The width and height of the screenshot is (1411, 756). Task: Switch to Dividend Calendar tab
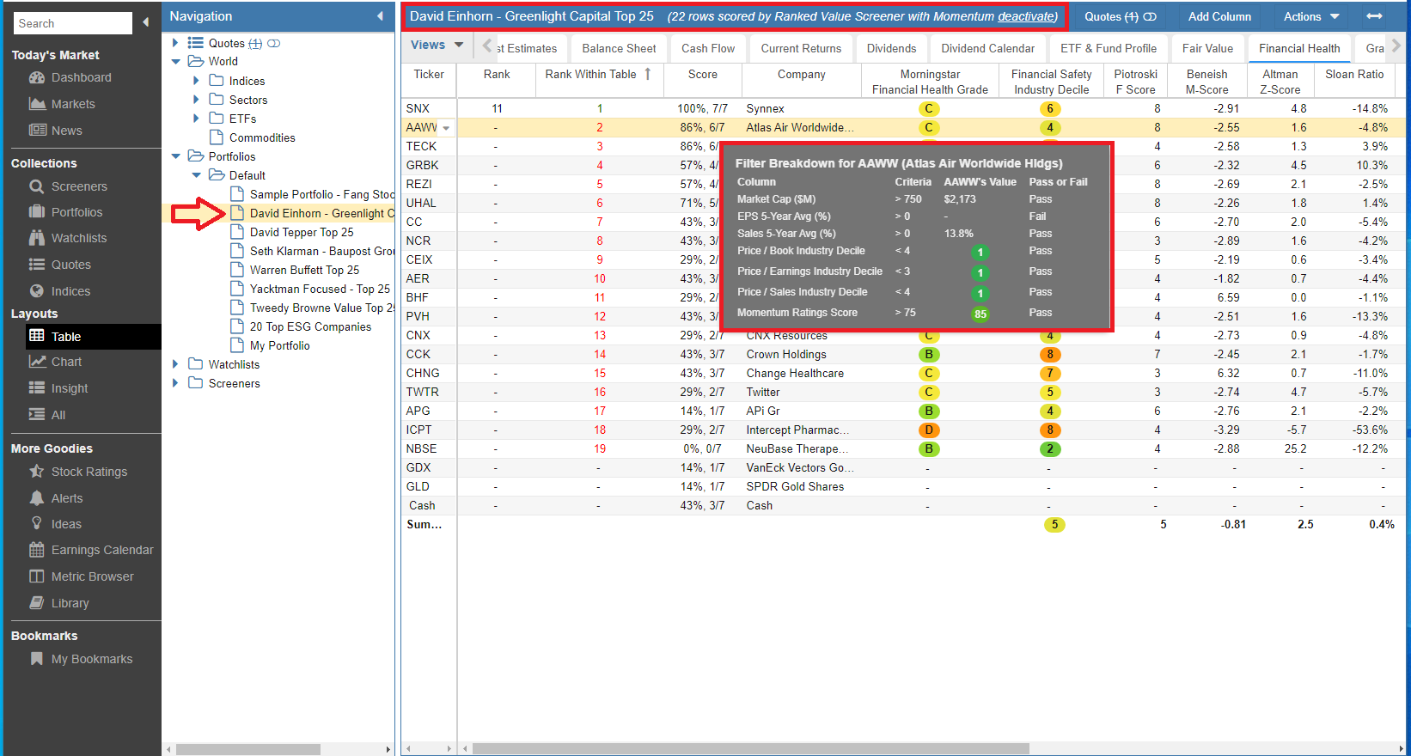(x=987, y=48)
